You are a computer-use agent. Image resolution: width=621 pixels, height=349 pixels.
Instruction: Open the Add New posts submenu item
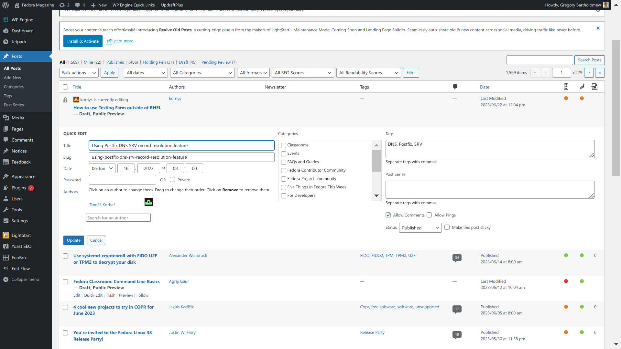pyautogui.click(x=12, y=78)
